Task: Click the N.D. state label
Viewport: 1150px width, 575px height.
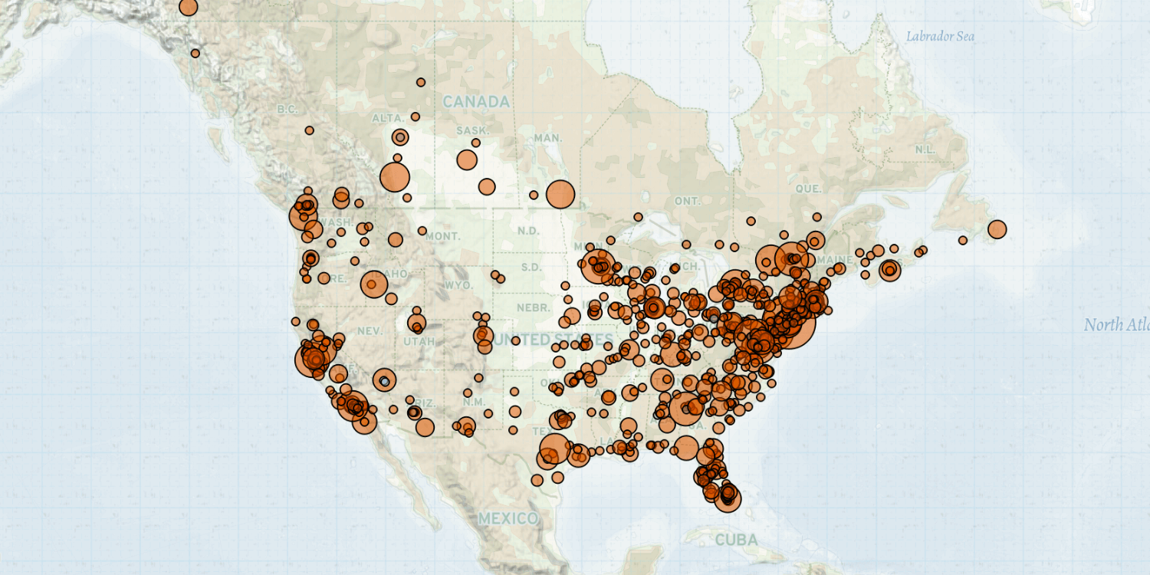Action: click(x=528, y=231)
